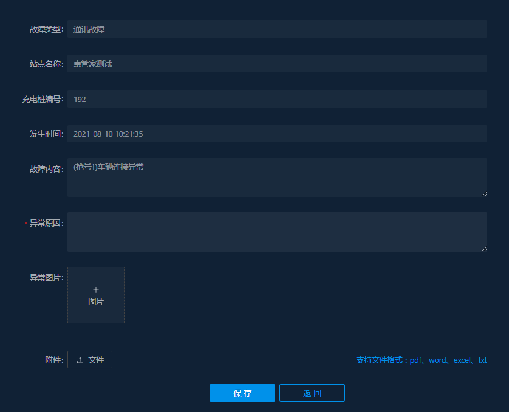This screenshot has height=412, width=509.
Task: Click the 附件 label
Action: click(x=53, y=360)
